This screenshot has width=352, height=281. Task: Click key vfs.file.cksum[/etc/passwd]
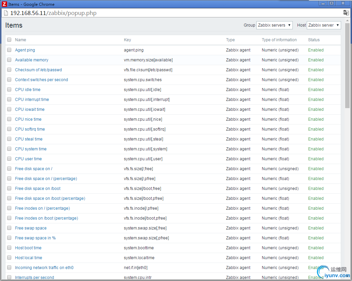(148, 70)
